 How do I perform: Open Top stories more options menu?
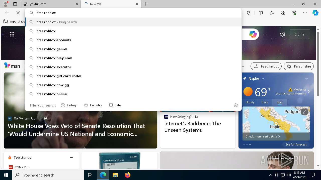pos(71,157)
